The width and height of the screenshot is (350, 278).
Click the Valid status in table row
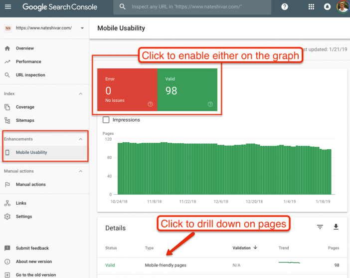tap(110, 265)
